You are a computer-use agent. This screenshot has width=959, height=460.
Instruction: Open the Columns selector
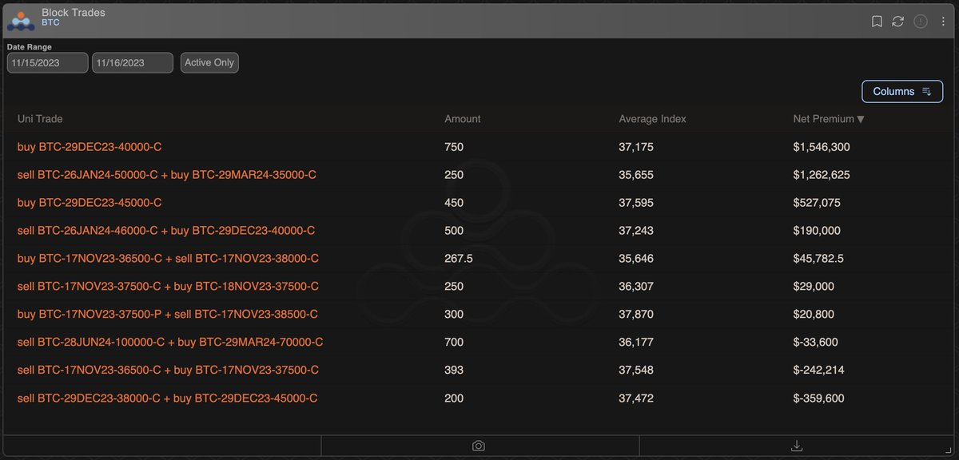coord(903,91)
